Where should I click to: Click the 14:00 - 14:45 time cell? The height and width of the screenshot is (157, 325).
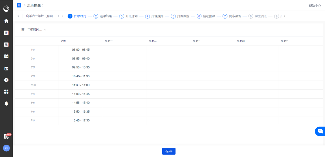(x=81, y=94)
